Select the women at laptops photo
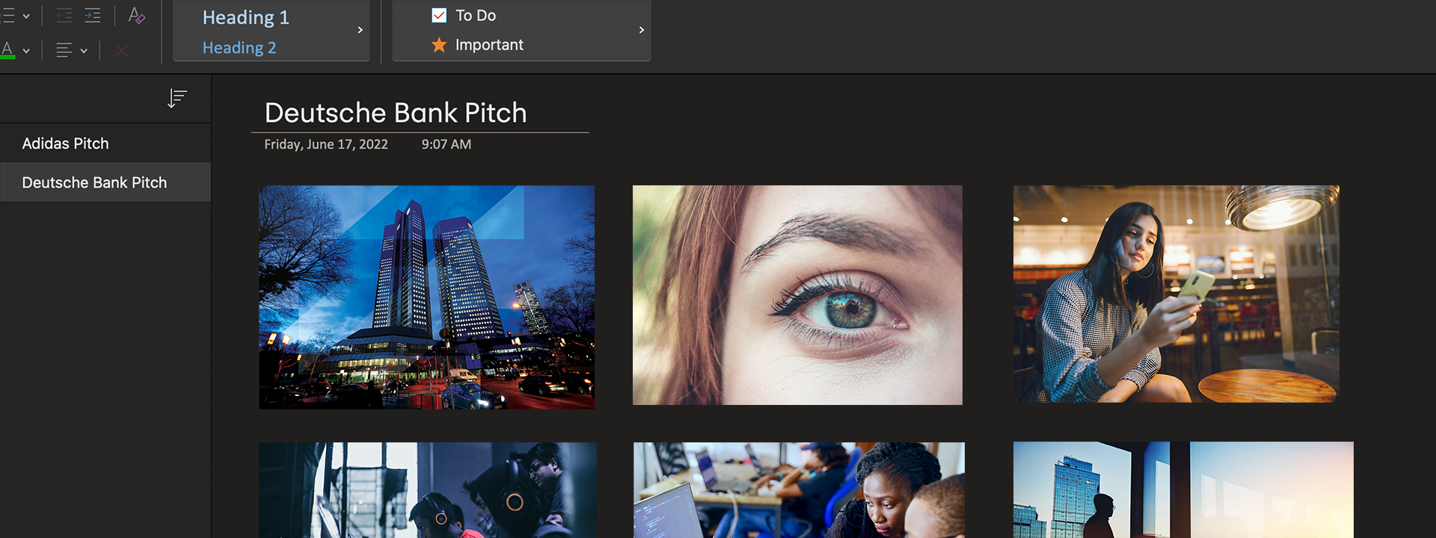Viewport: 1436px width, 538px height. pos(799,490)
